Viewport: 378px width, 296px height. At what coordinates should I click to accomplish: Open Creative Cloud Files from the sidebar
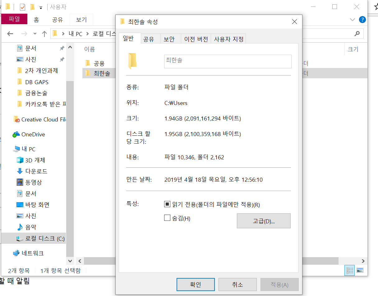click(x=42, y=119)
